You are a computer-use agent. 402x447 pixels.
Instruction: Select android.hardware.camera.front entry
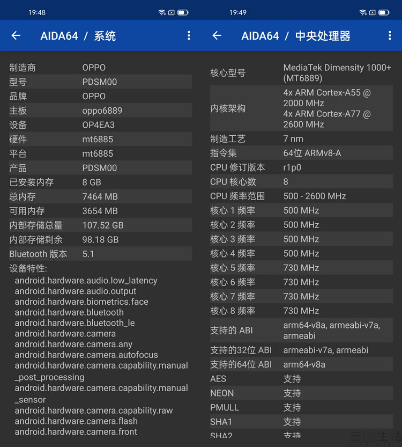(76, 431)
